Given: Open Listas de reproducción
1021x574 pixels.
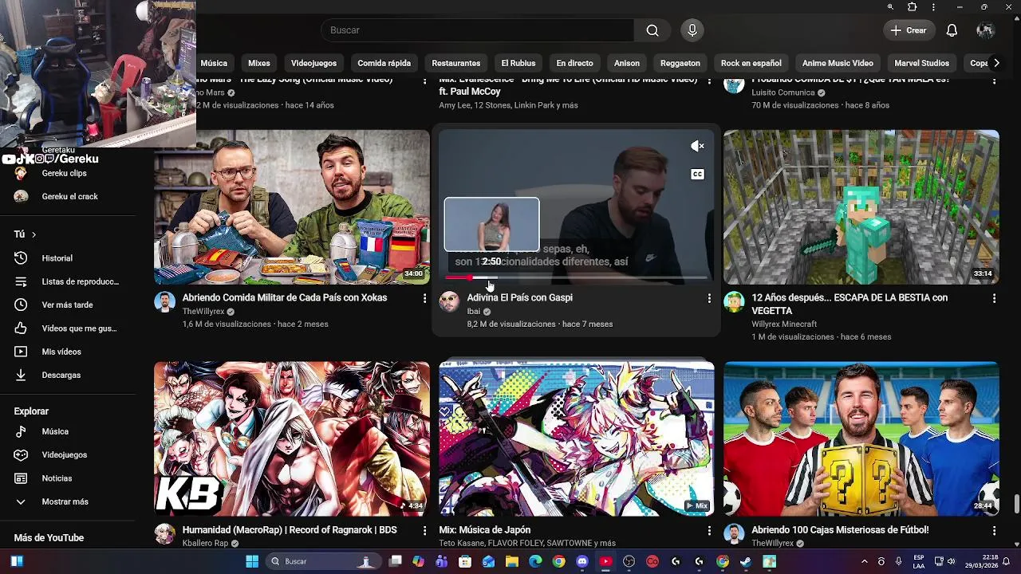Looking at the screenshot, I should pyautogui.click(x=80, y=281).
